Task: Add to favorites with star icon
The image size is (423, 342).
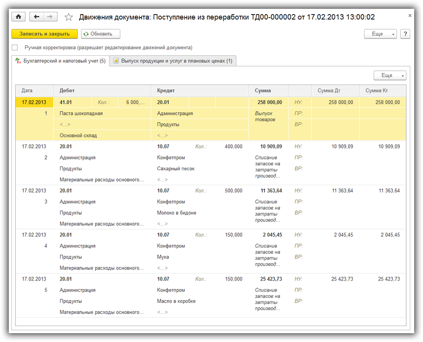Action: tap(68, 17)
